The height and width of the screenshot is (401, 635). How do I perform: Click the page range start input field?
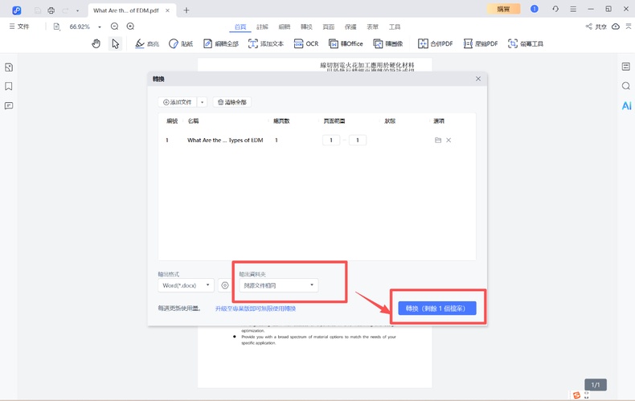click(330, 141)
